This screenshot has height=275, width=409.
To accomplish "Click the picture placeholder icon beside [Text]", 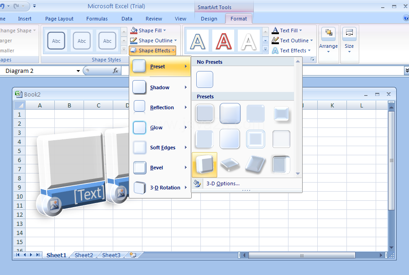I will (54, 204).
